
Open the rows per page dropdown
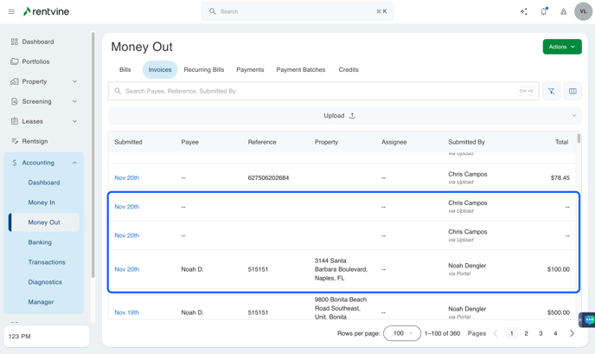coord(401,333)
